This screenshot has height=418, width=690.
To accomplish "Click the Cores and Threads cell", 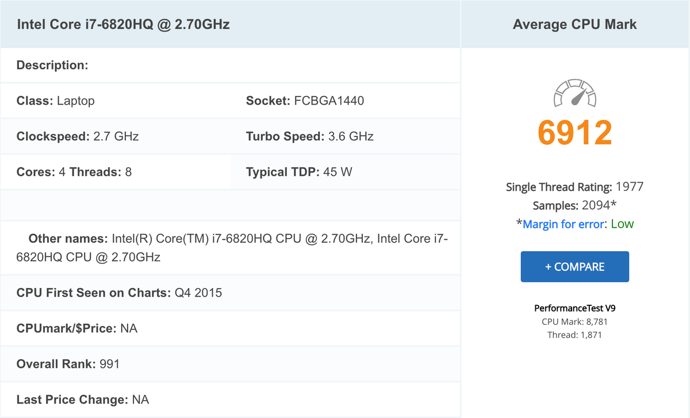I will click(74, 172).
